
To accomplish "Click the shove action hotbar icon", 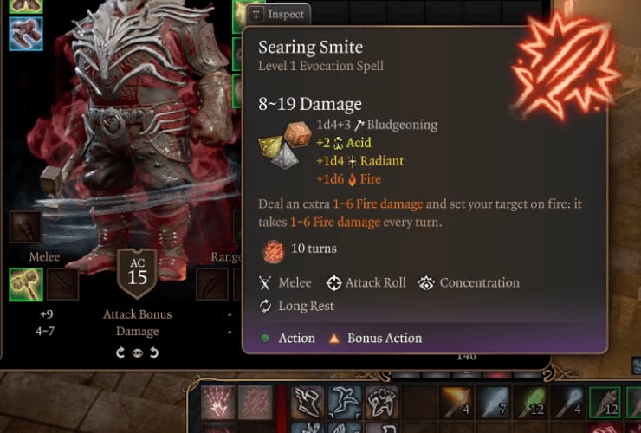I will point(381,403).
